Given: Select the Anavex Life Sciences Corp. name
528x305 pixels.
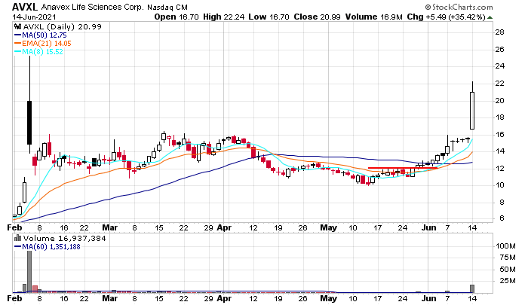Looking at the screenshot, I should (x=92, y=7).
